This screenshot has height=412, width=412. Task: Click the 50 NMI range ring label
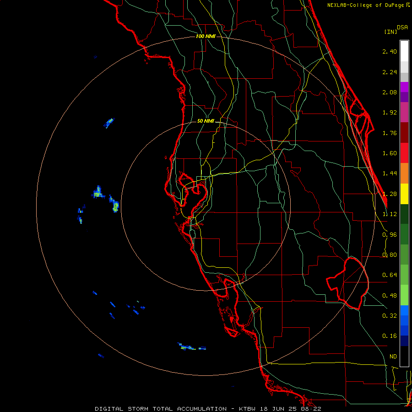click(206, 121)
